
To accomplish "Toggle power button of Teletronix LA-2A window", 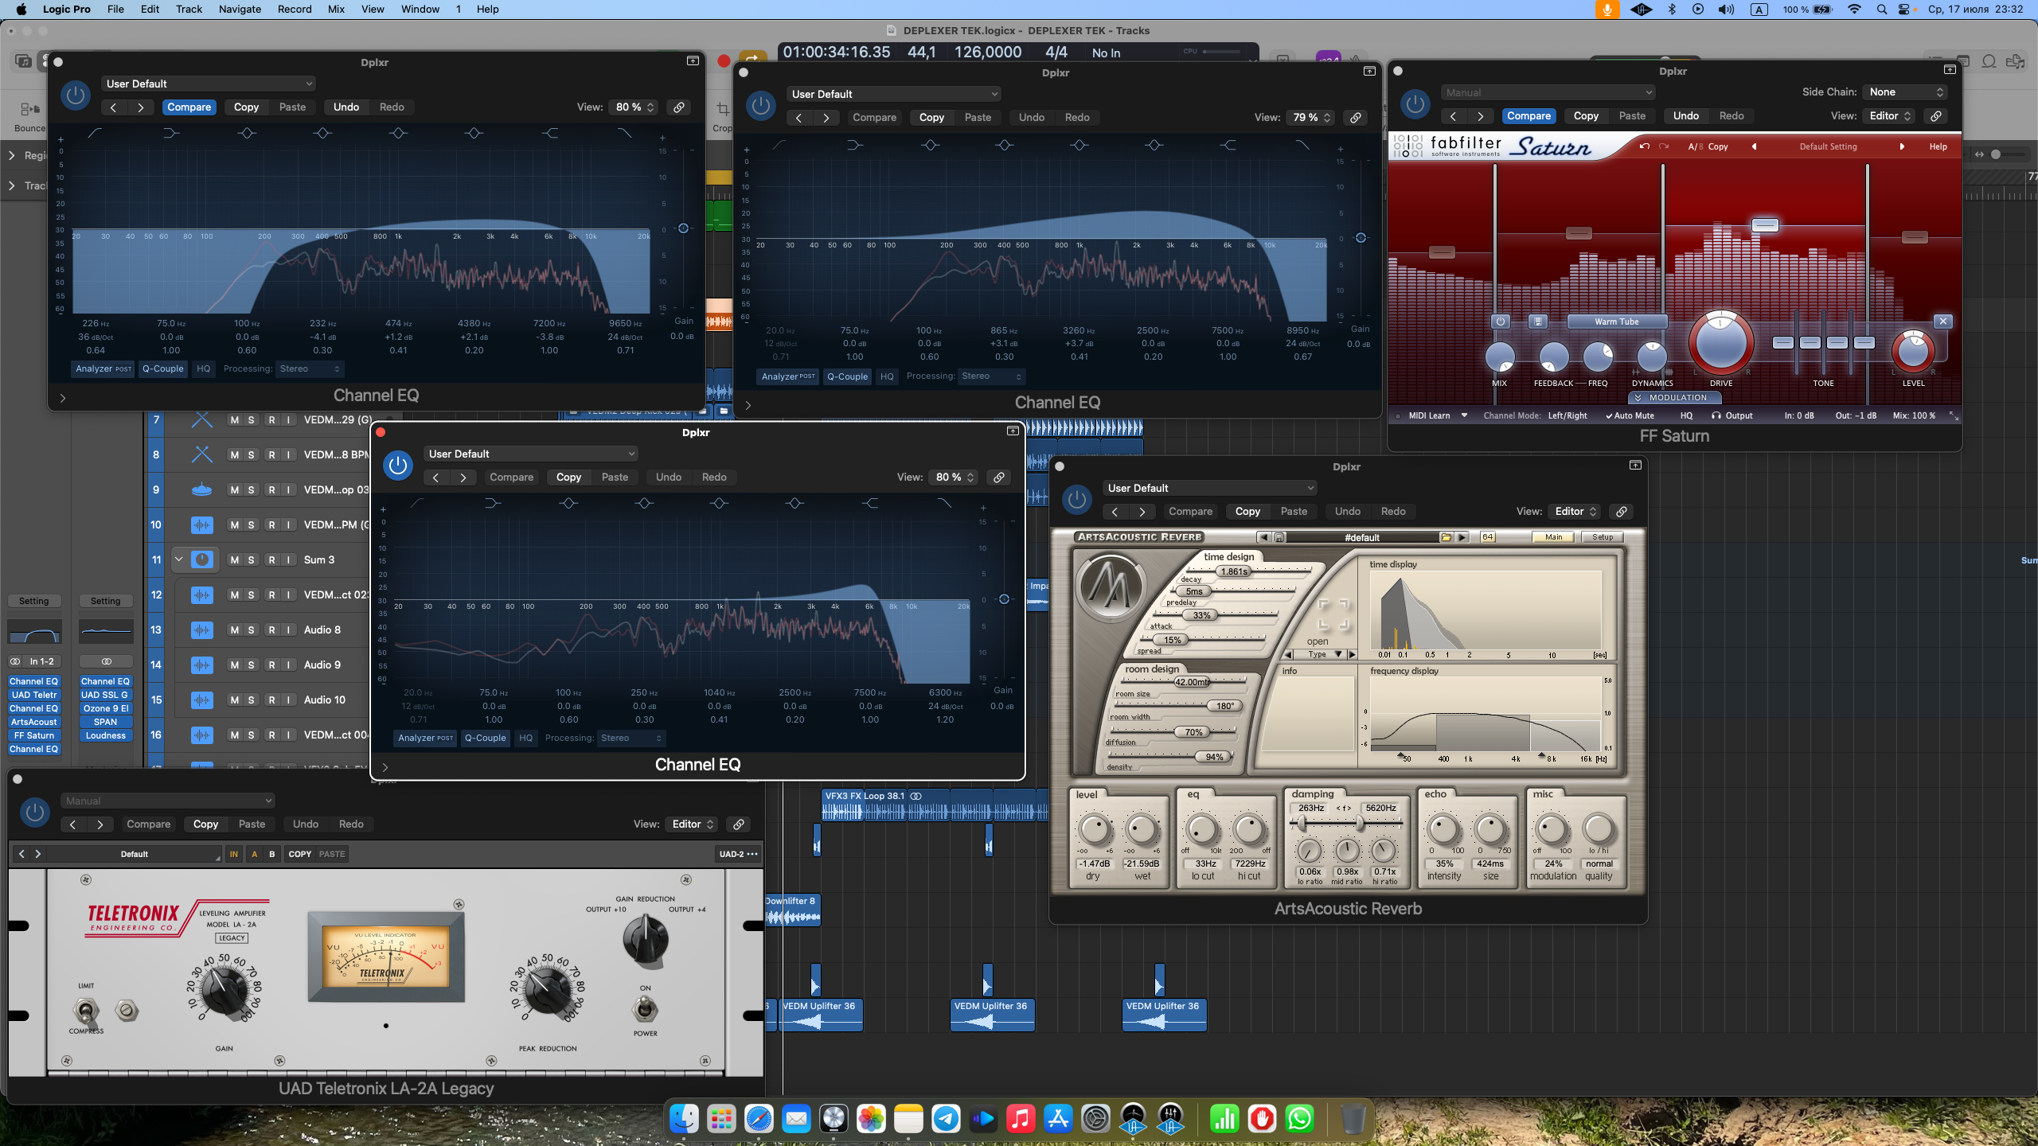I will coord(34,813).
